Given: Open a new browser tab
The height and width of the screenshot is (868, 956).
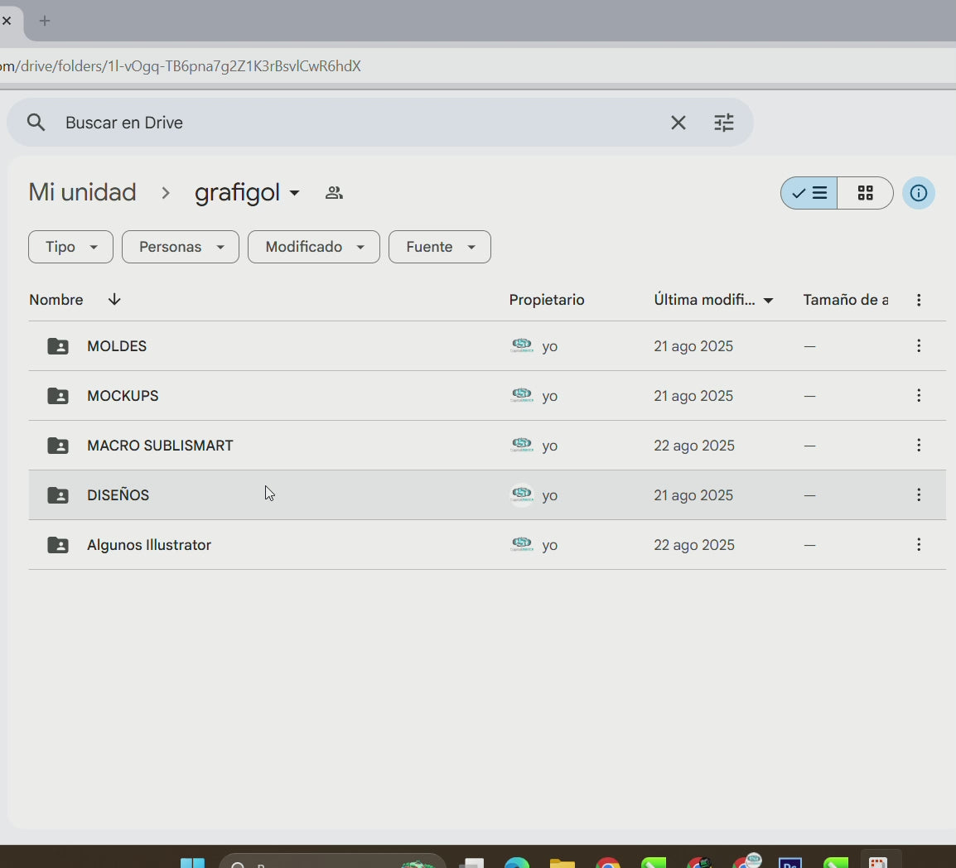Looking at the screenshot, I should [x=45, y=21].
